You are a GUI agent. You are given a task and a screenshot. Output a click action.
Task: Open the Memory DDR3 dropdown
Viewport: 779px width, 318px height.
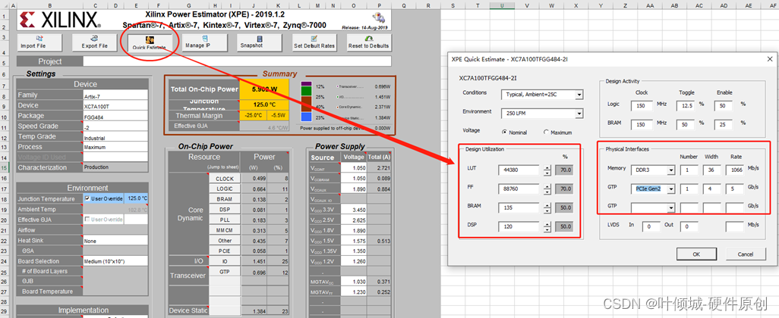pyautogui.click(x=671, y=170)
